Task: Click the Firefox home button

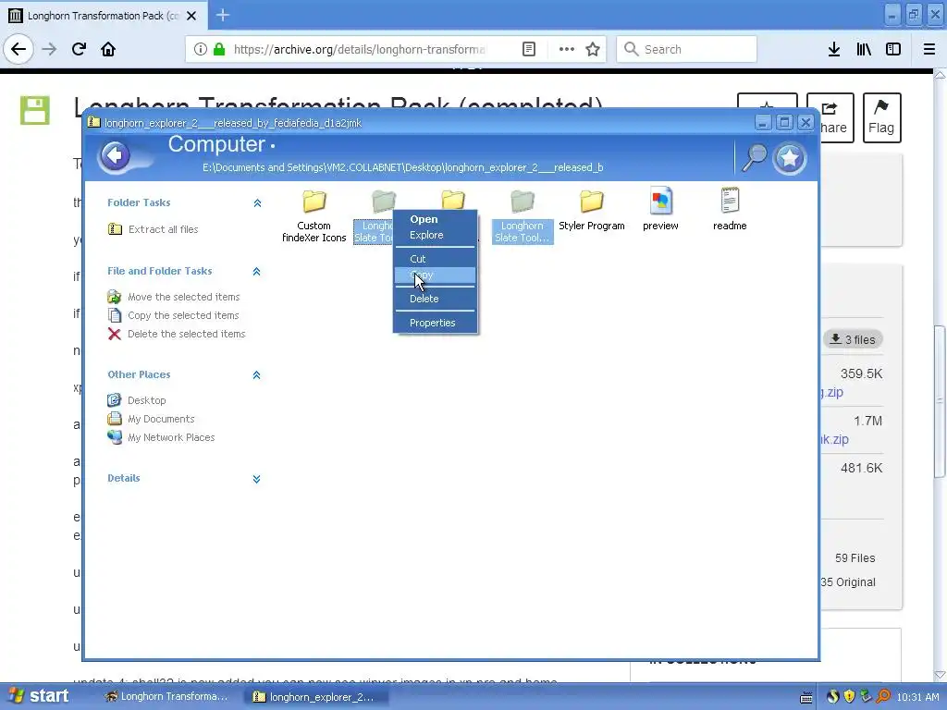Action: click(108, 49)
